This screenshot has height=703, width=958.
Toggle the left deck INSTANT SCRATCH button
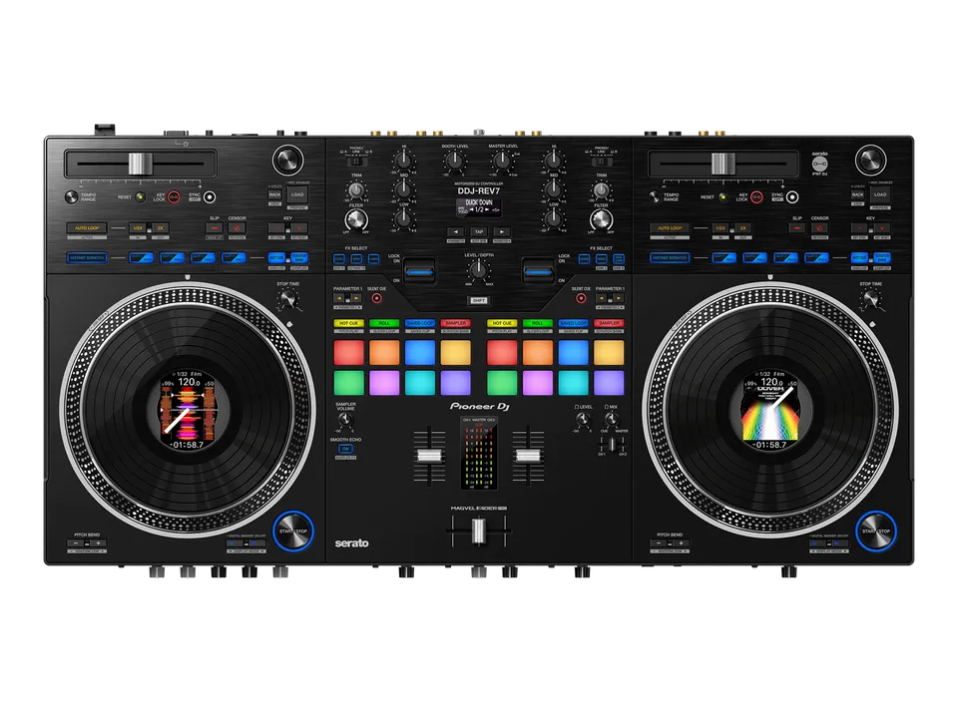point(88,257)
